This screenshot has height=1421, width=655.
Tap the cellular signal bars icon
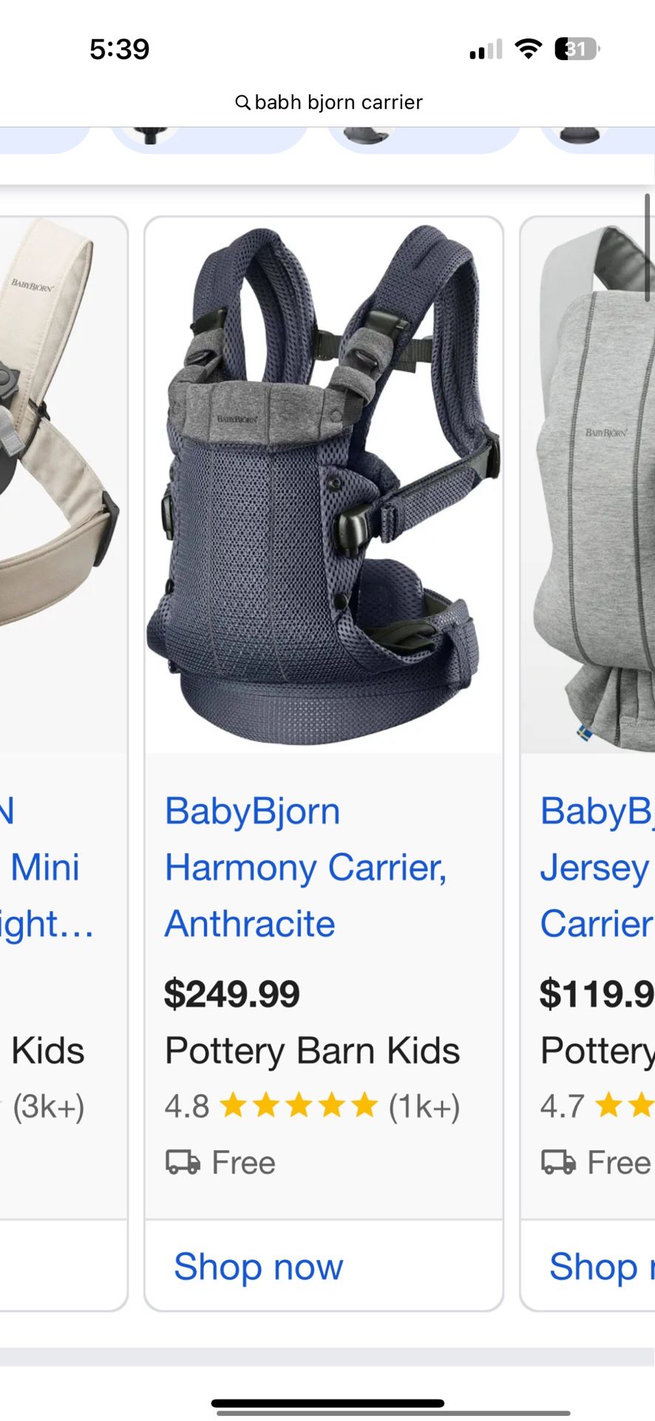pyautogui.click(x=486, y=50)
